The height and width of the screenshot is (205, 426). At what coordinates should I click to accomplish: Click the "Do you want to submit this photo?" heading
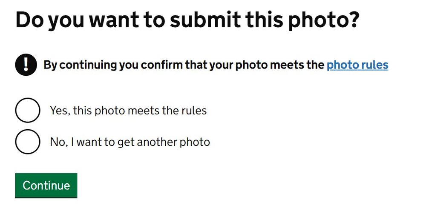(x=187, y=20)
